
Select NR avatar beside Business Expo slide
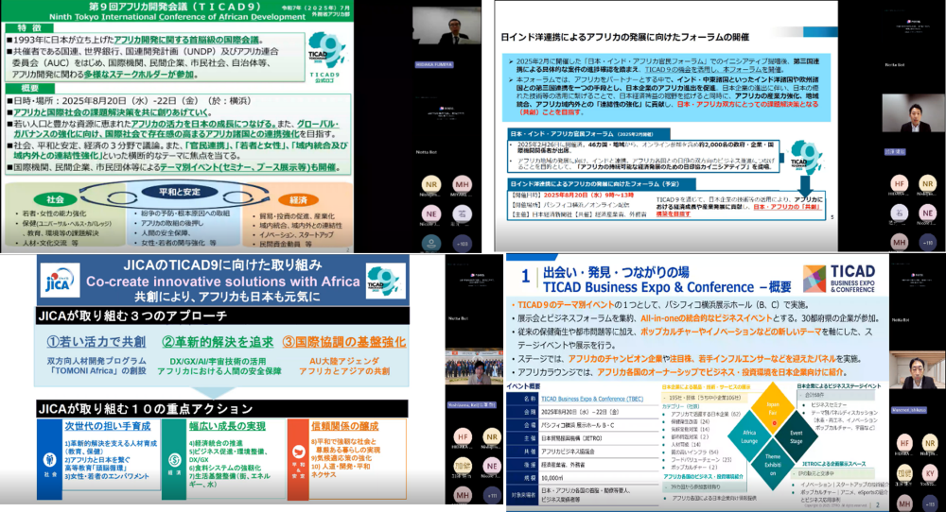[x=930, y=443]
